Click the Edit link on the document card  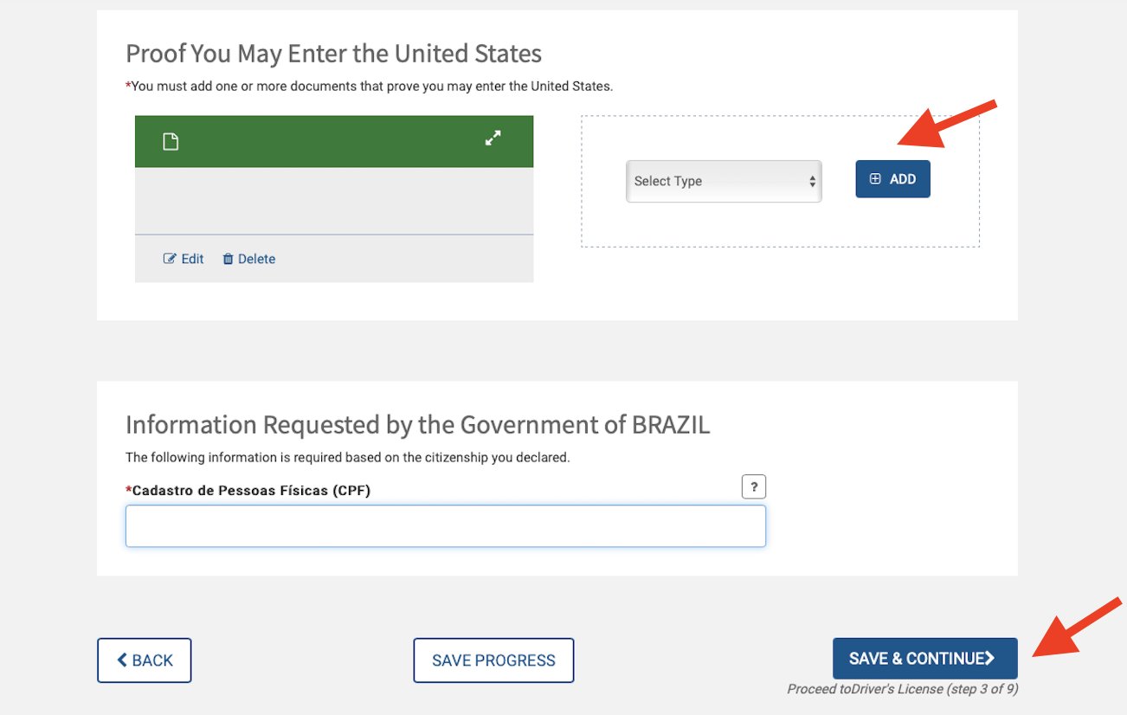(x=184, y=259)
